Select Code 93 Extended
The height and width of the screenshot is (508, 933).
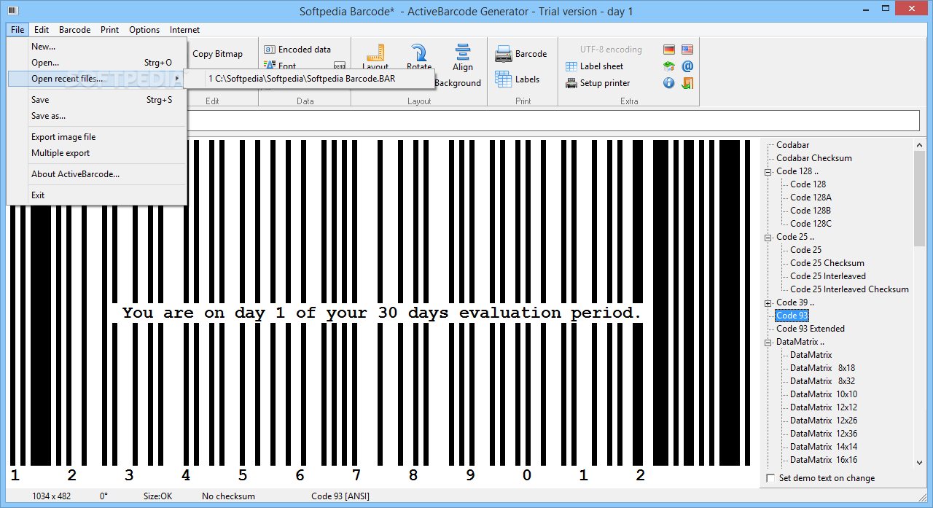point(811,329)
